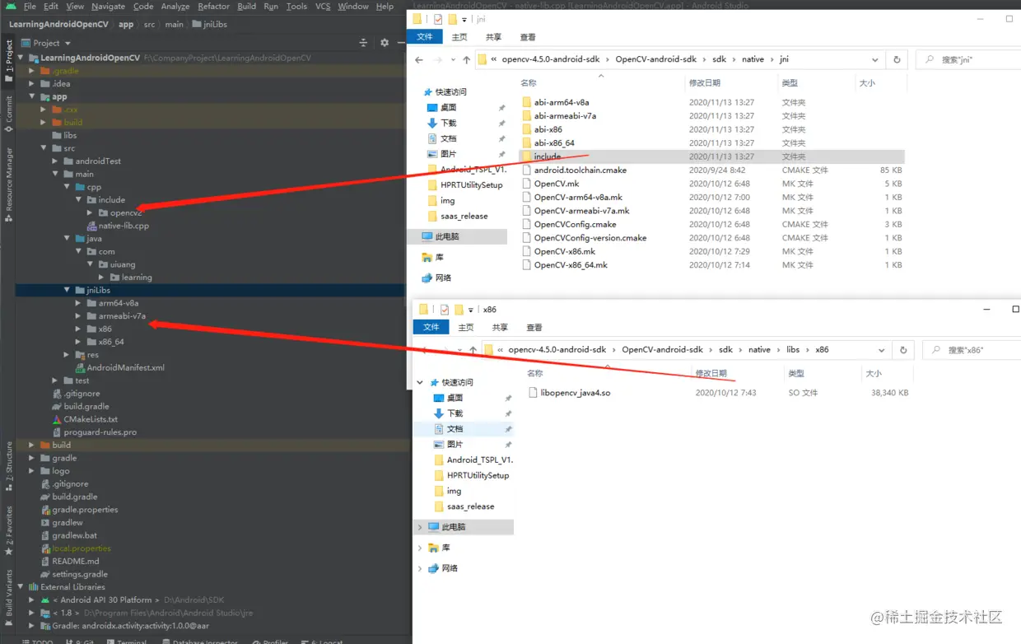Open the Structure side tab
This screenshot has width=1021, height=644.
8,466
